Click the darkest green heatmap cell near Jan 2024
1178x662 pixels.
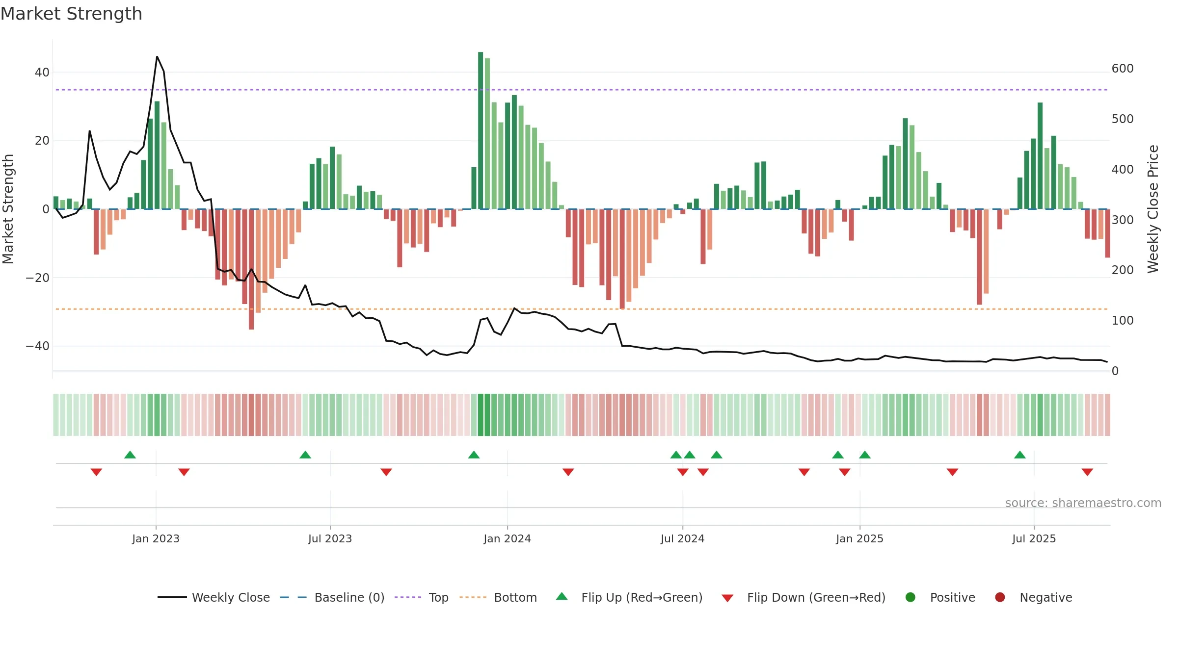point(481,415)
